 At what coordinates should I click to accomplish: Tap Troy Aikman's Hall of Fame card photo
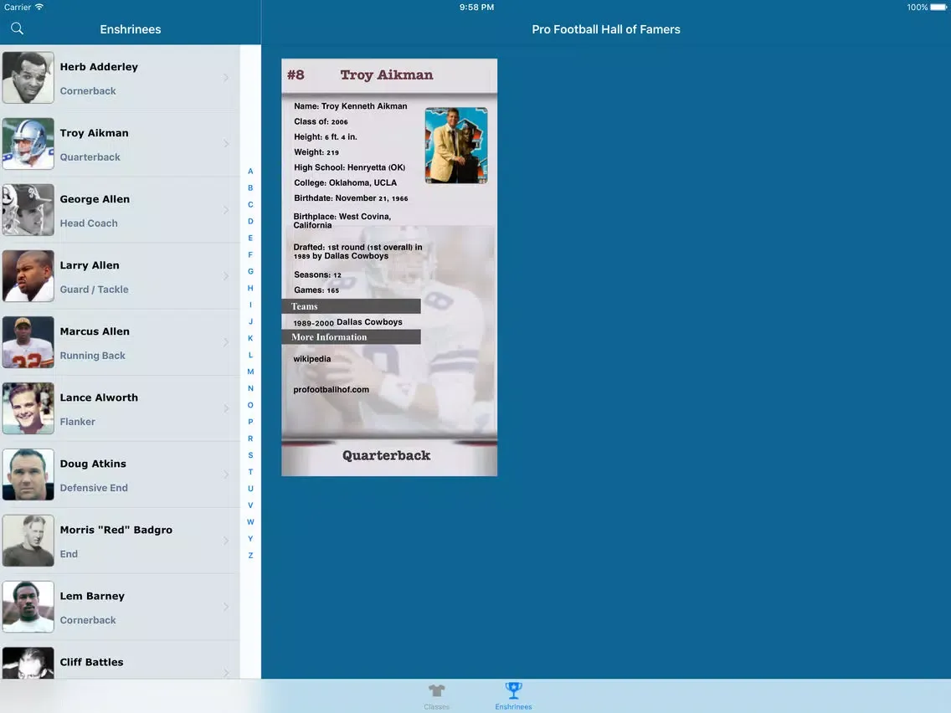point(456,146)
